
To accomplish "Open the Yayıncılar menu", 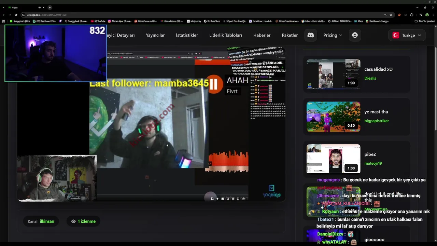I will pyautogui.click(x=155, y=35).
